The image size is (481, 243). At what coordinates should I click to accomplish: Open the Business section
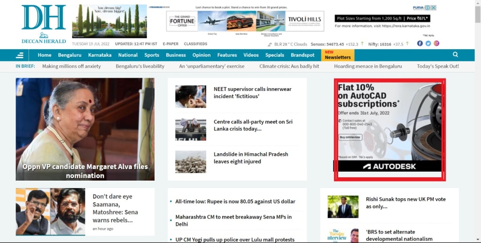pos(176,55)
